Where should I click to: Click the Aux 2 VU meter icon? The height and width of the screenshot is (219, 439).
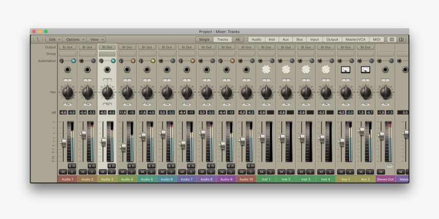click(365, 70)
